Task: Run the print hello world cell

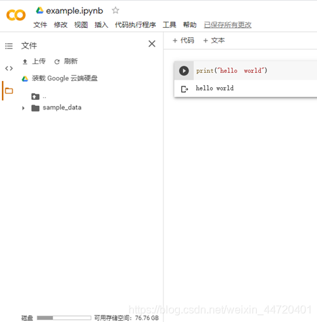Action: click(x=184, y=71)
